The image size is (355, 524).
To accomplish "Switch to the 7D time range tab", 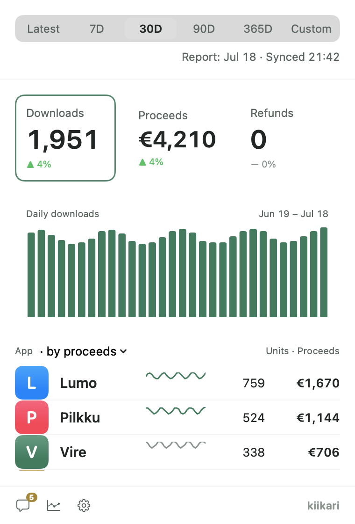I will pos(97,29).
